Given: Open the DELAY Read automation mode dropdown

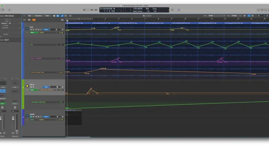Looking at the screenshot, I should pos(34,90).
